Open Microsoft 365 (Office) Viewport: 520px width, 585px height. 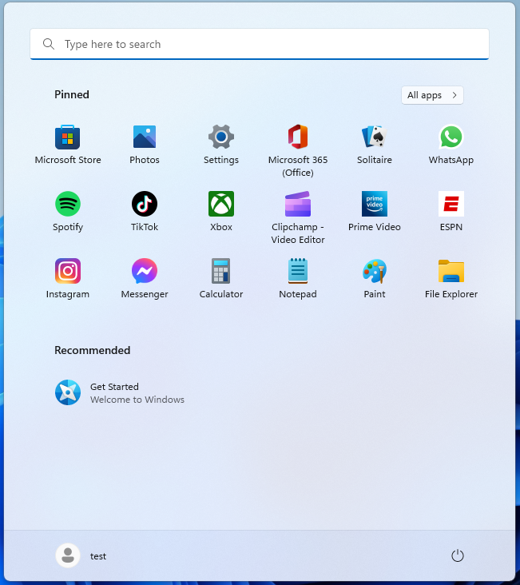(298, 150)
